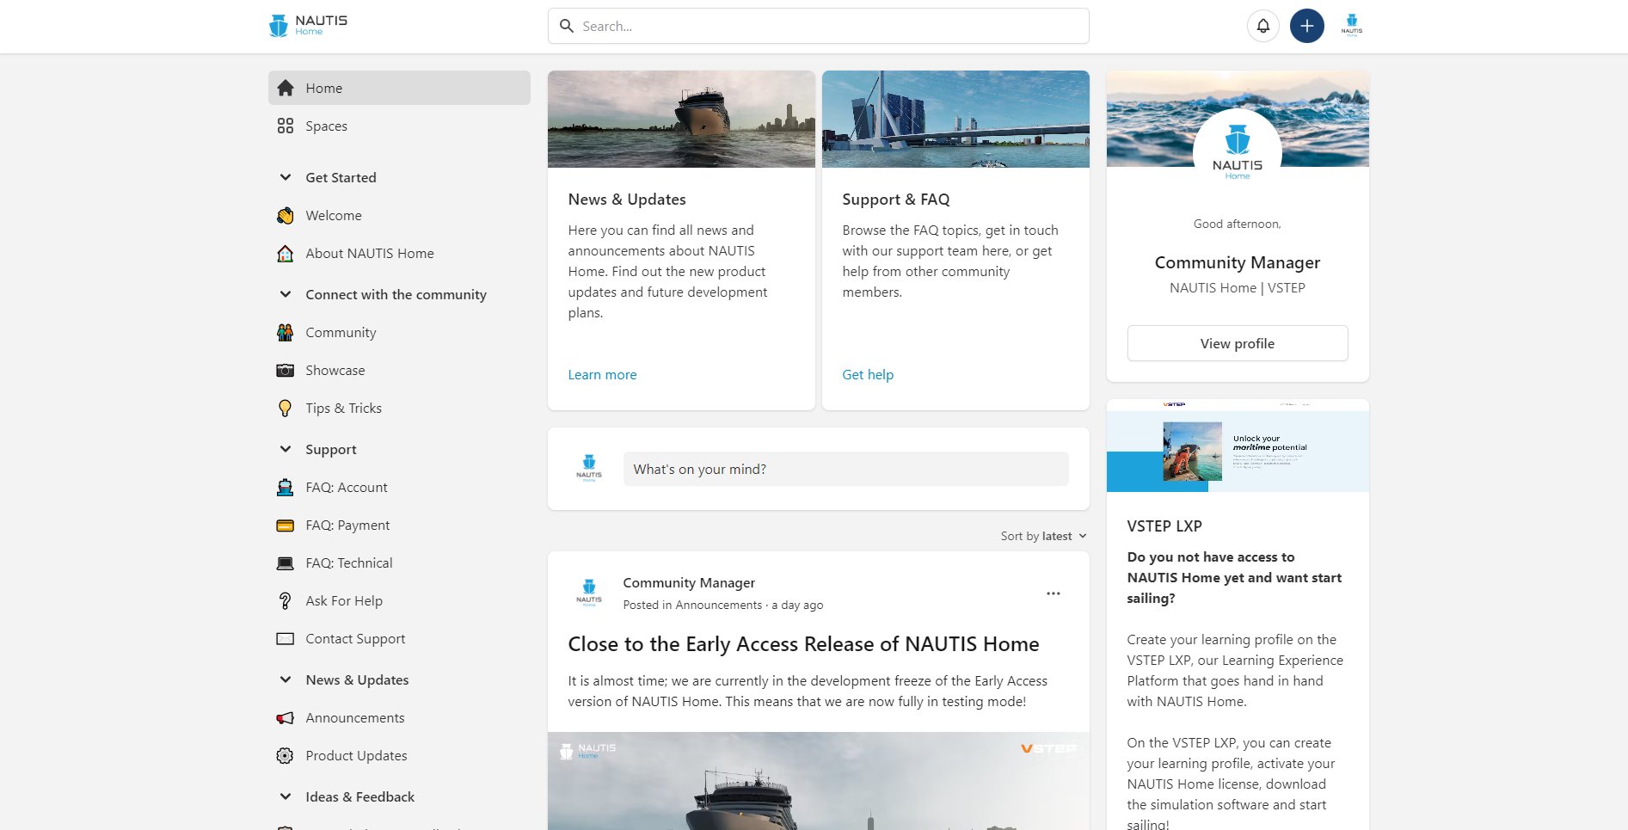Screen dimensions: 1628x830
Task: Open Spaces from the sidebar
Action: (x=399, y=126)
